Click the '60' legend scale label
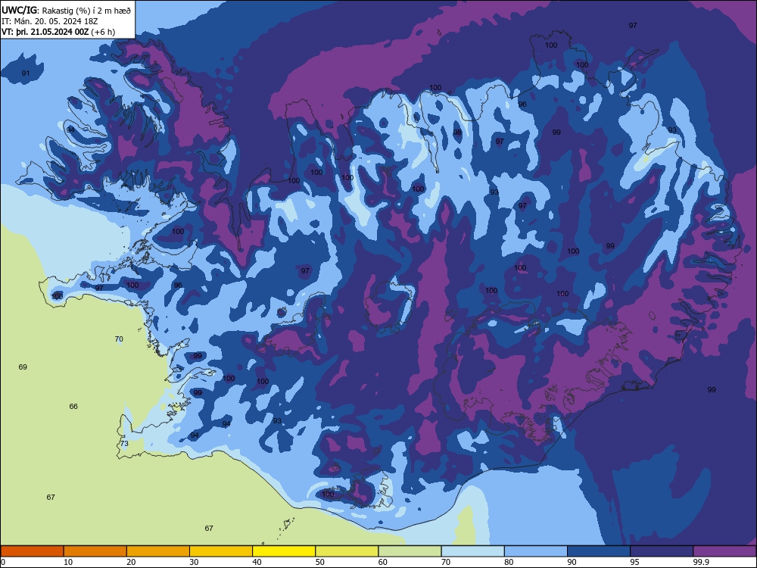Image resolution: width=757 pixels, height=568 pixels. pos(383,562)
